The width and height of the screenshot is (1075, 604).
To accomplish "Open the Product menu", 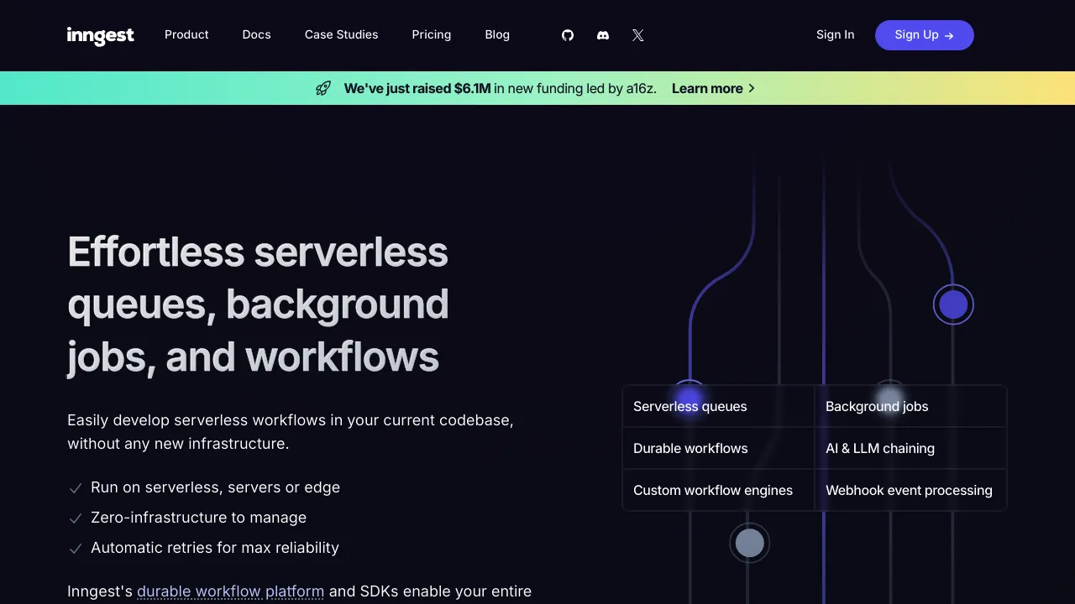I will pos(186,34).
